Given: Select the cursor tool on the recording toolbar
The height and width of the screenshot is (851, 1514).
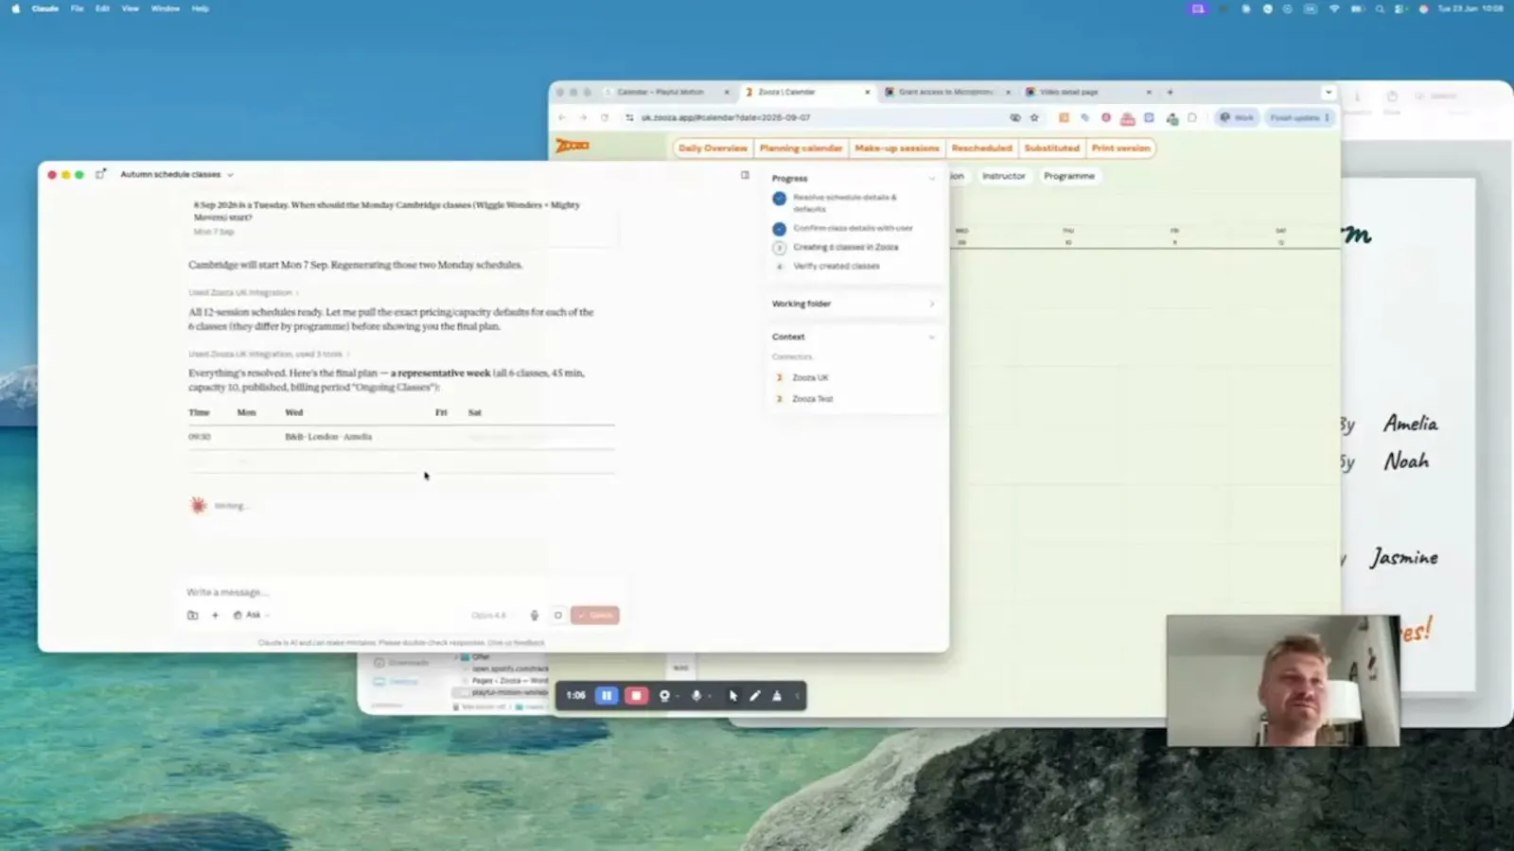Looking at the screenshot, I should 732,695.
